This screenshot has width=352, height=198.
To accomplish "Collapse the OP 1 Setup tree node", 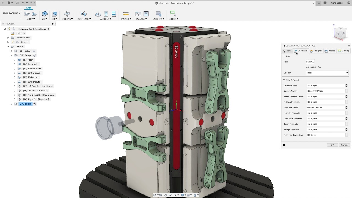I will (11, 55).
